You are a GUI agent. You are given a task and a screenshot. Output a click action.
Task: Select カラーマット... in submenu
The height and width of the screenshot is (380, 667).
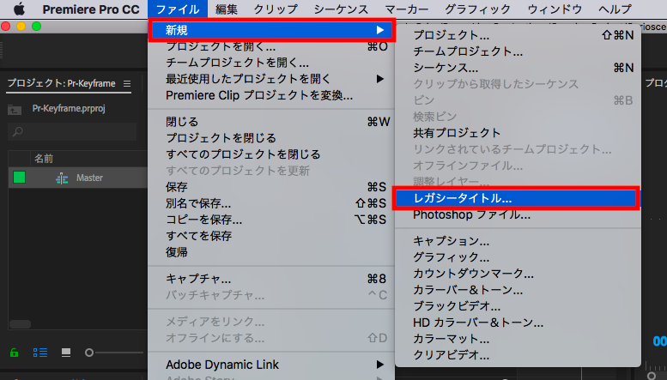tap(518, 339)
